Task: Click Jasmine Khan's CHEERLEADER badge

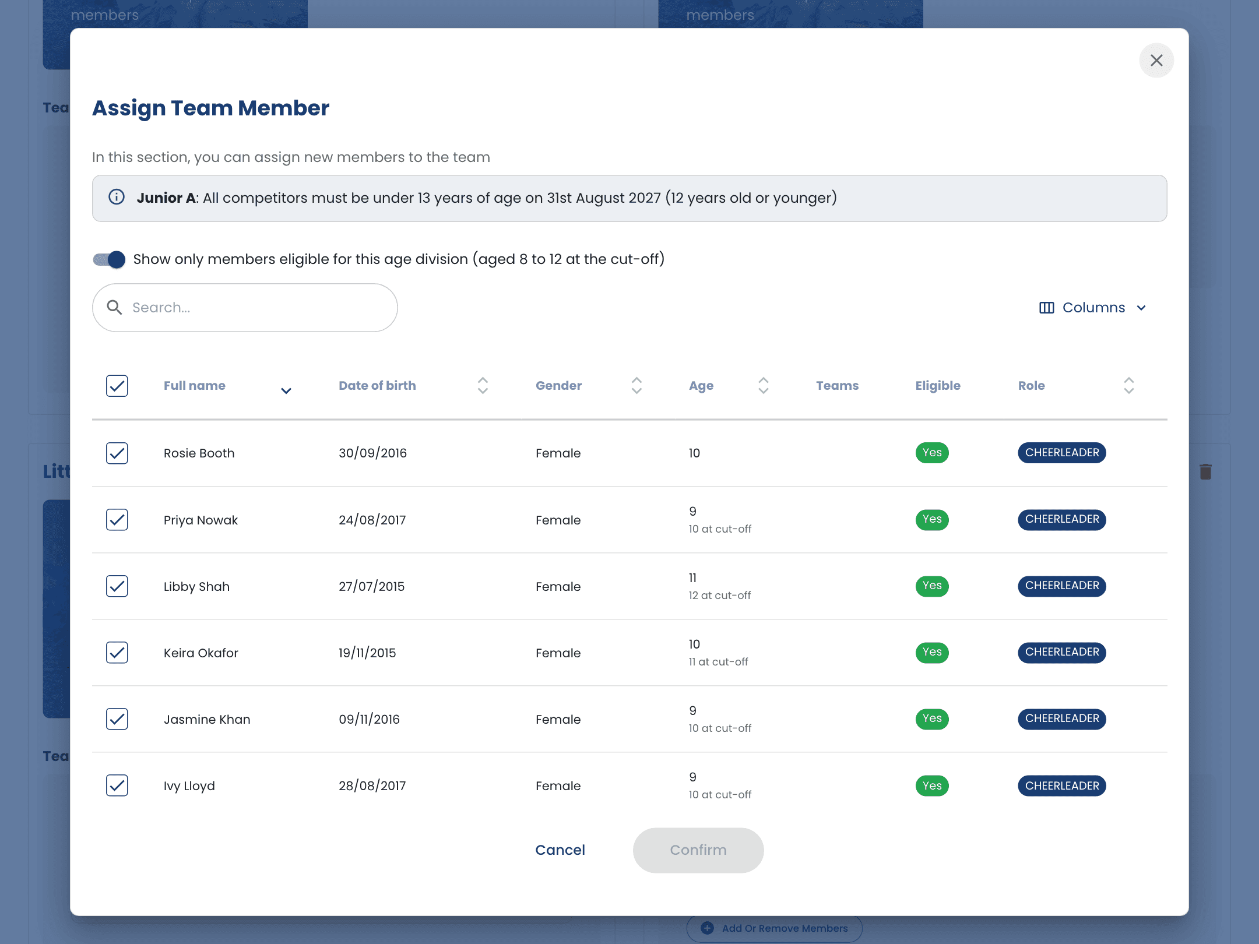Action: tap(1062, 718)
